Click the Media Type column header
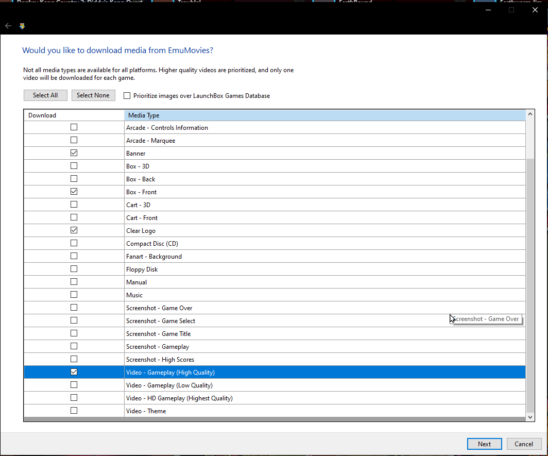The width and height of the screenshot is (548, 456). pyautogui.click(x=324, y=115)
